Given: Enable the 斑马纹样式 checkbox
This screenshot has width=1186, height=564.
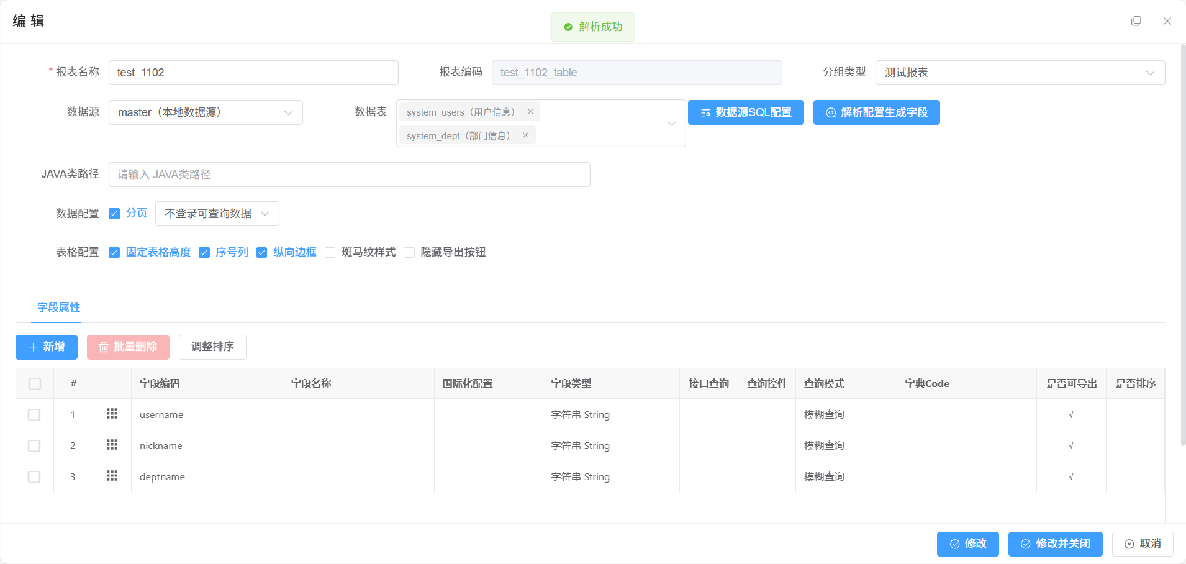Looking at the screenshot, I should 330,252.
